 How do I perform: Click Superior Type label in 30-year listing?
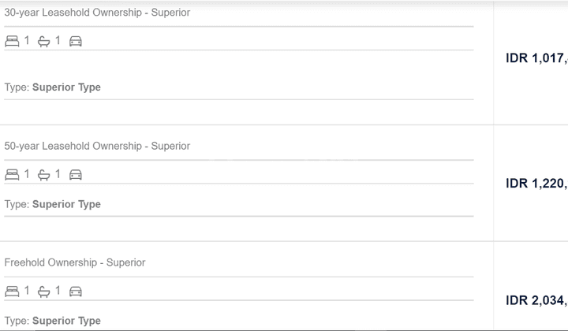(x=66, y=87)
